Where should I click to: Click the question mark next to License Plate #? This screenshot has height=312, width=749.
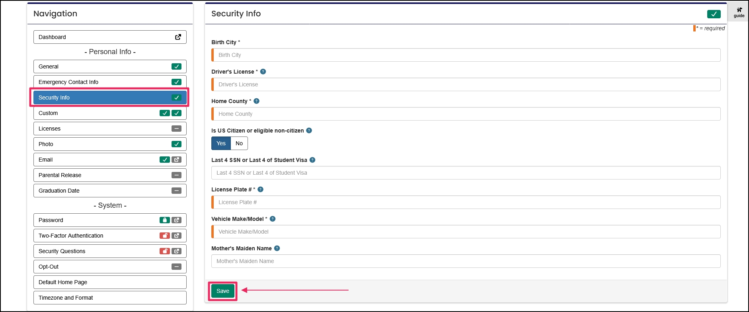(261, 189)
